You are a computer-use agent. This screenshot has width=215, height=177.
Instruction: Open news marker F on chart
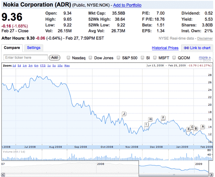pos(163,118)
